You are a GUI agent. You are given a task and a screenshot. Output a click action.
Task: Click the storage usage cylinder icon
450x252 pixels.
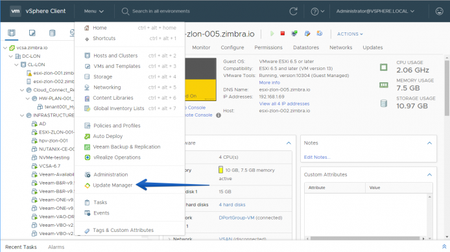click(x=384, y=103)
